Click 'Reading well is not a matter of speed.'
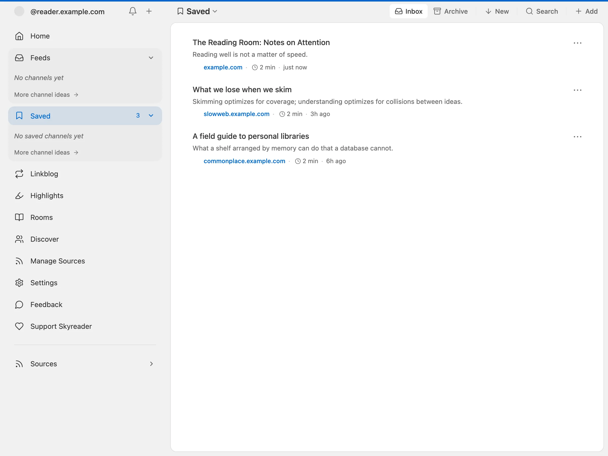Screen dimensions: 608x456 (250, 55)
